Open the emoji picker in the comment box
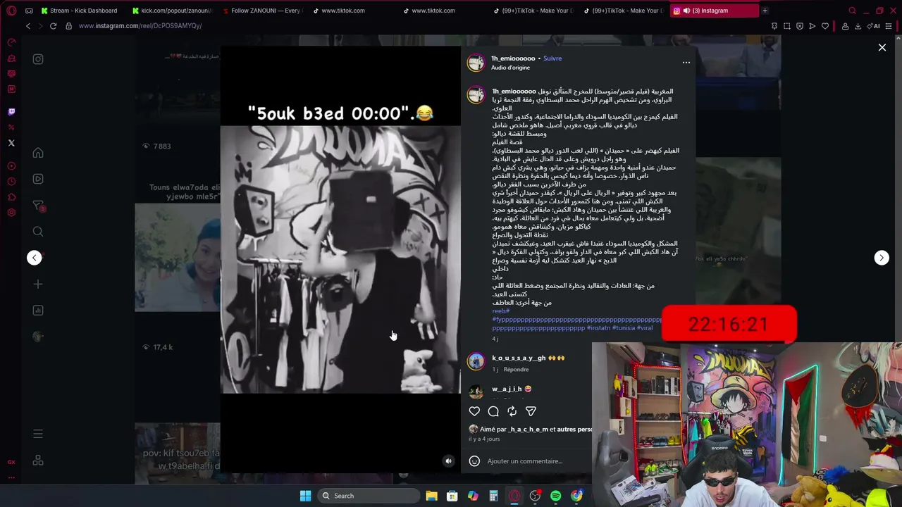The width and height of the screenshot is (902, 507). click(474, 461)
